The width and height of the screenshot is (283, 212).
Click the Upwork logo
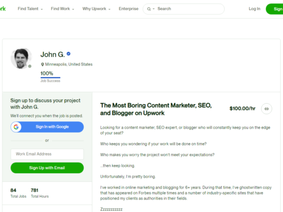(2, 9)
